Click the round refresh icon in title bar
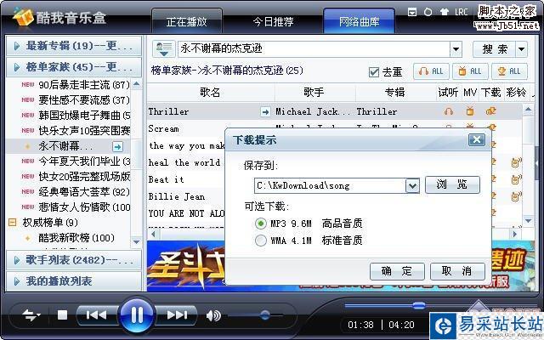Image resolution: width=544 pixels, height=340 pixels. pos(428,12)
